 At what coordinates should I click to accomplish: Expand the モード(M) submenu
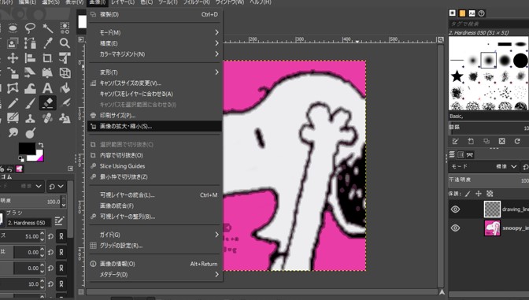pyautogui.click(x=154, y=32)
